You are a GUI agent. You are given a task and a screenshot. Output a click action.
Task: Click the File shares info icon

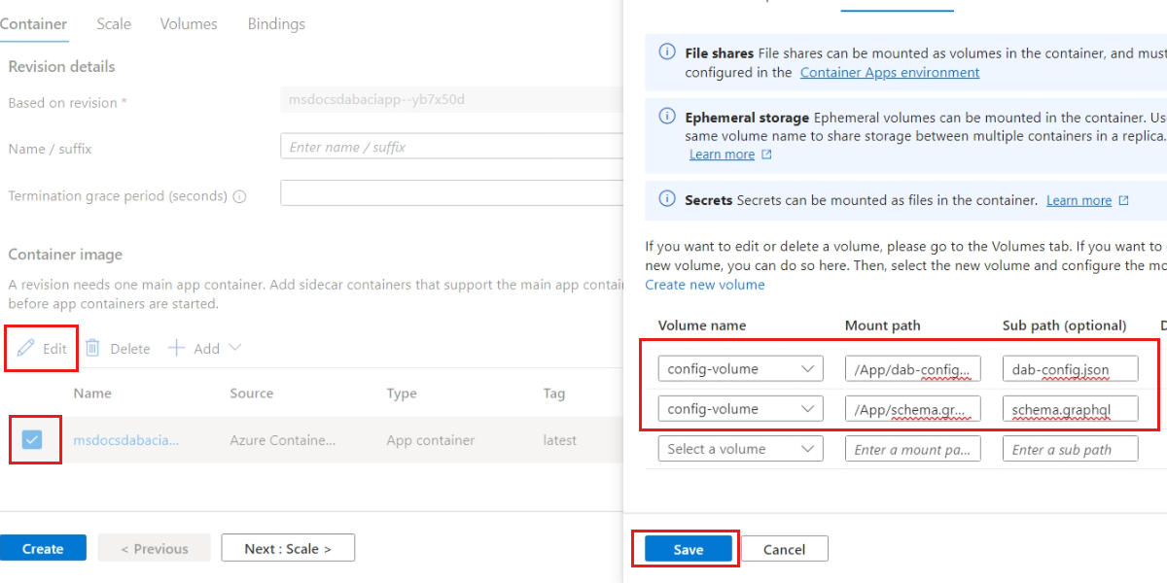tap(667, 51)
